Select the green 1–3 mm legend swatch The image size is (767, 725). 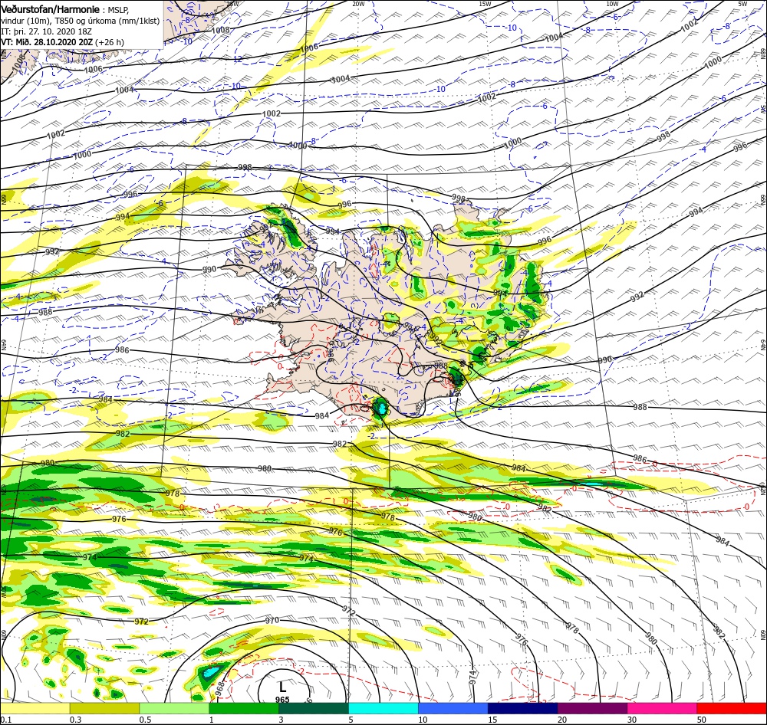point(244,708)
